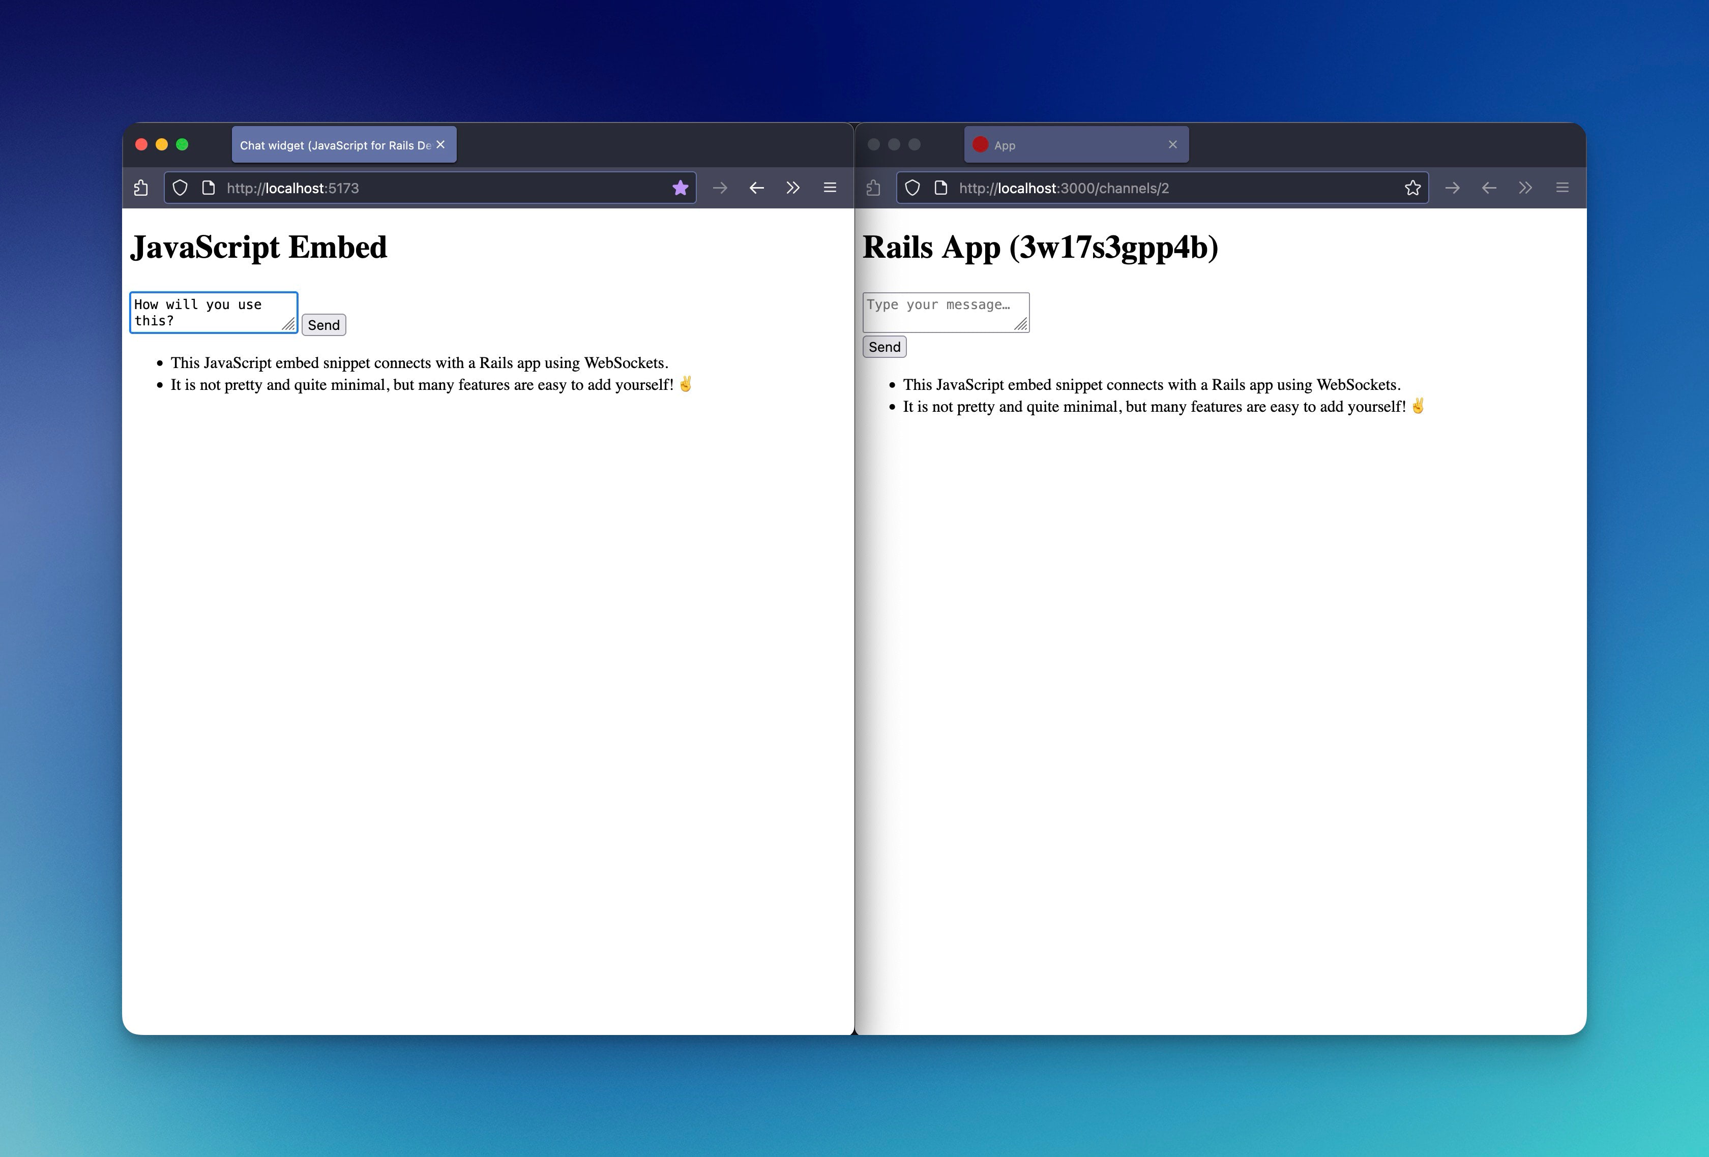
Task: Click the page info icon beside localhost:5173
Action: coord(208,188)
